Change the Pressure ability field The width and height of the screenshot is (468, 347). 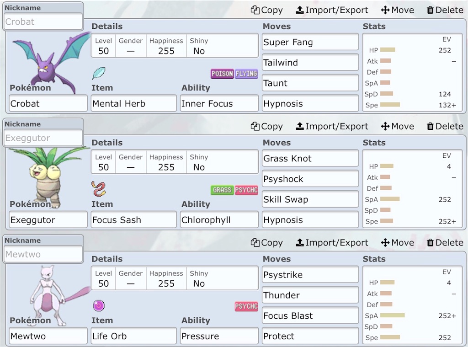point(219,336)
